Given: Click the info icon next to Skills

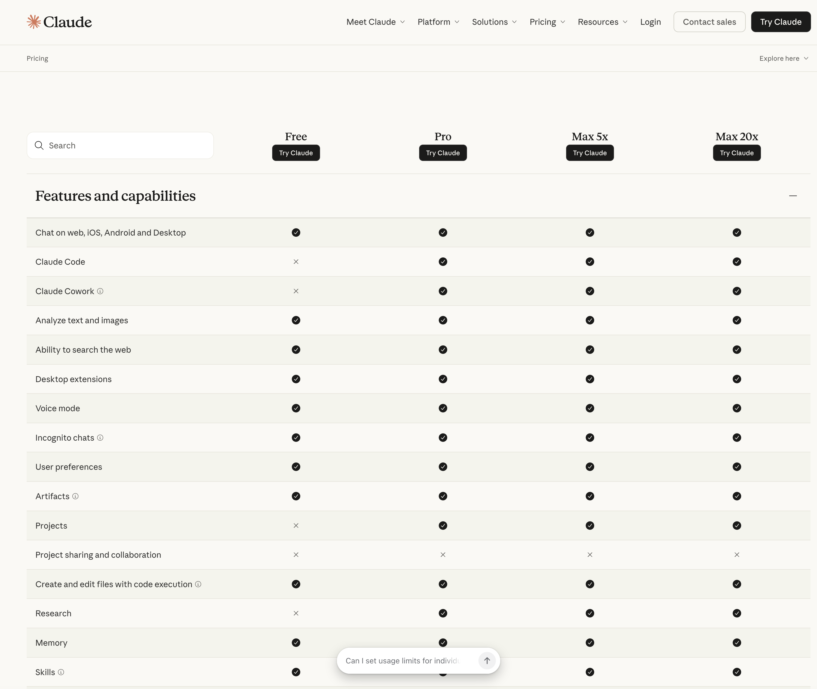Looking at the screenshot, I should (x=61, y=672).
